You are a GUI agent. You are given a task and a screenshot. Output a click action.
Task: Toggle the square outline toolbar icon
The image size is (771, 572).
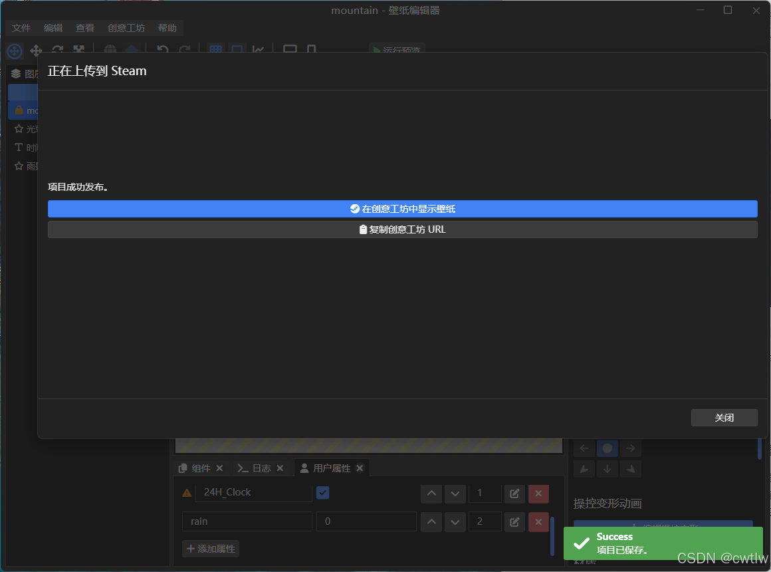point(237,49)
